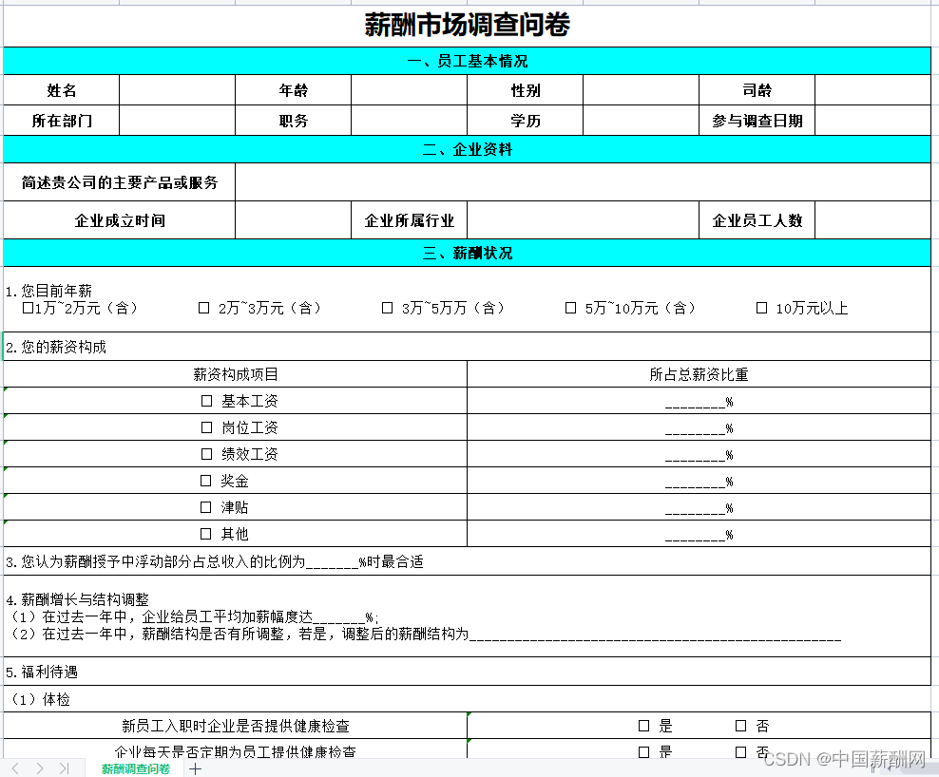Viewport: 939px width, 777px height.
Task: Check 否 for 新员工入职时 health check row
Action: (740, 726)
